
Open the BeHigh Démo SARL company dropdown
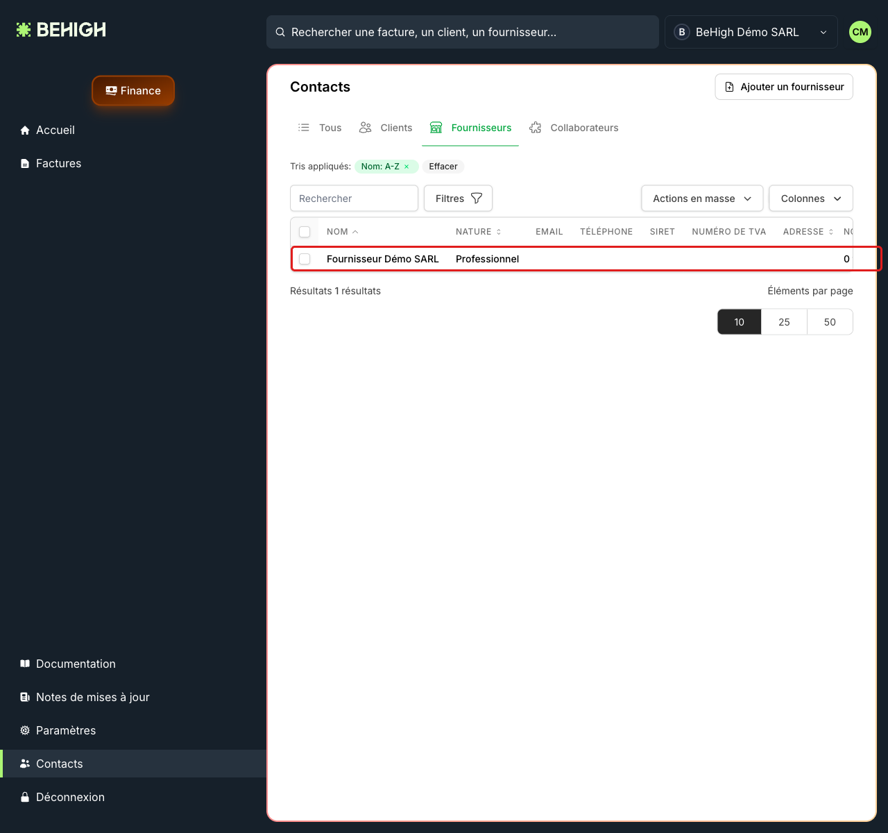click(x=751, y=32)
